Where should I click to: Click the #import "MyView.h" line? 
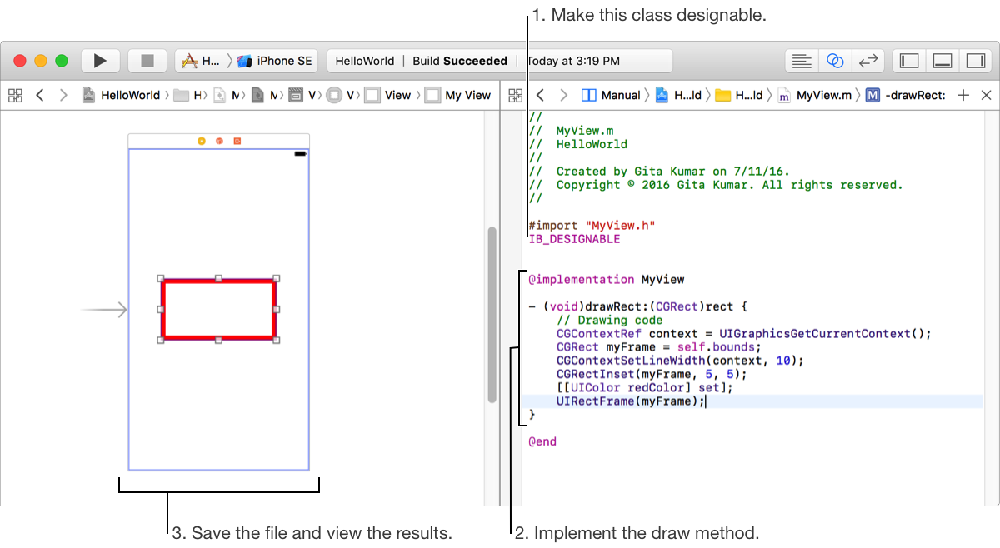[x=592, y=225]
